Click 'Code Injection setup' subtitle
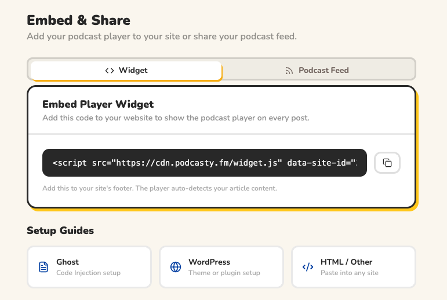The width and height of the screenshot is (447, 300). [x=88, y=273]
